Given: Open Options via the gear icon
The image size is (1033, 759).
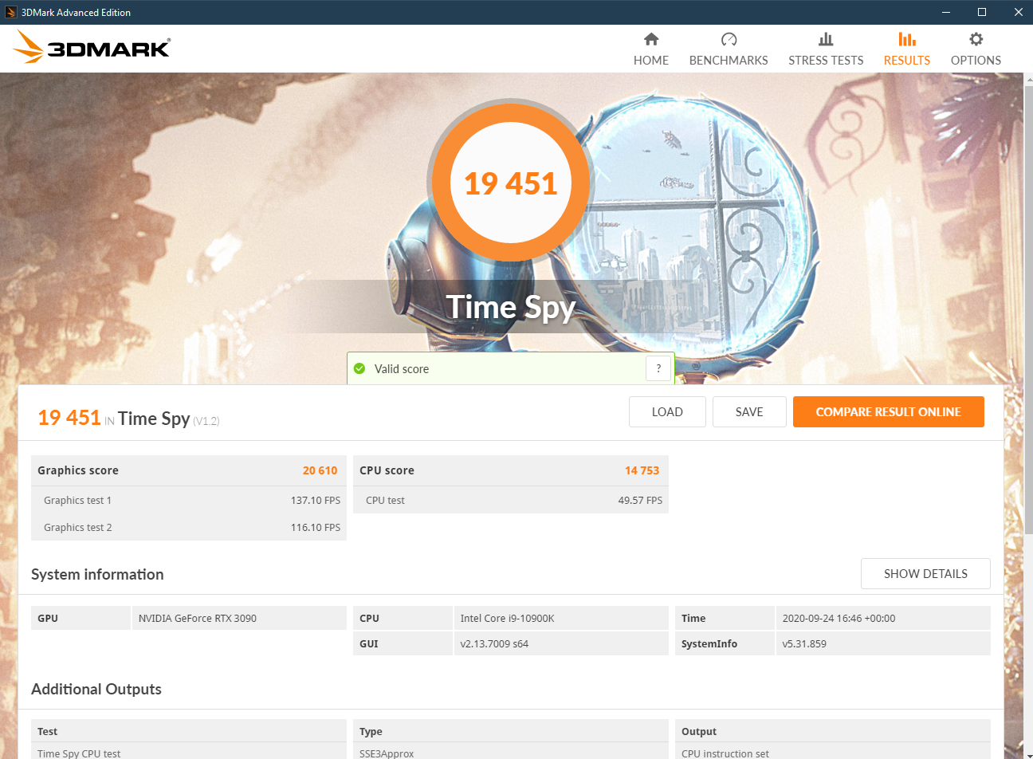Looking at the screenshot, I should [x=975, y=38].
